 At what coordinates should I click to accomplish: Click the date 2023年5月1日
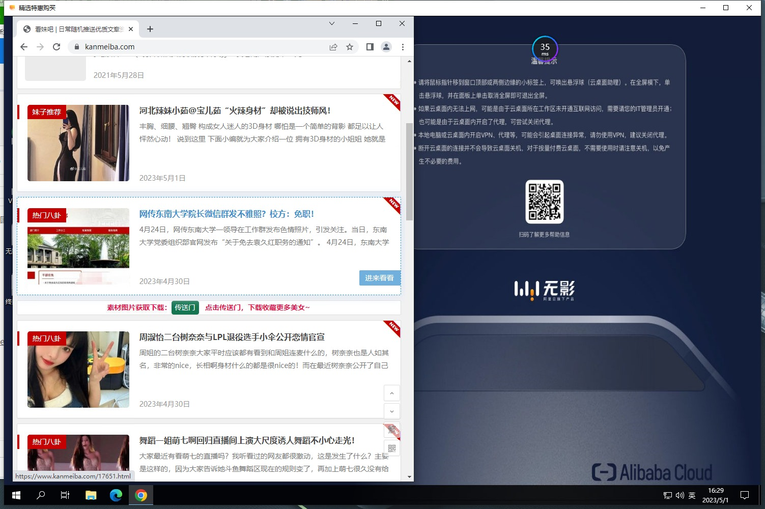162,178
